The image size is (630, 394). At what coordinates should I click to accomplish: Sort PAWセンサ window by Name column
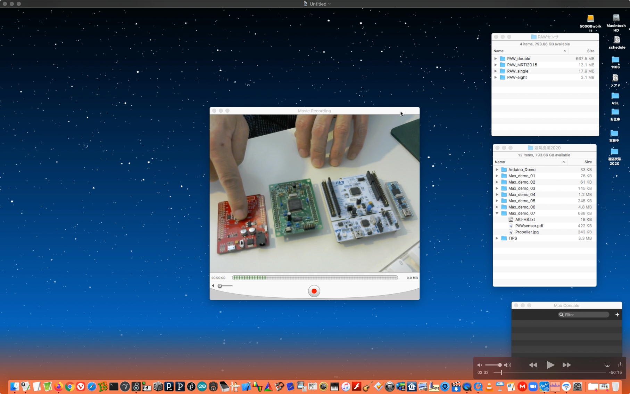530,51
